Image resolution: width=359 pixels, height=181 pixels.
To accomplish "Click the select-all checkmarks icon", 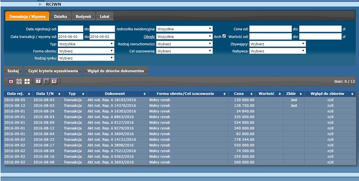I will (19, 81).
